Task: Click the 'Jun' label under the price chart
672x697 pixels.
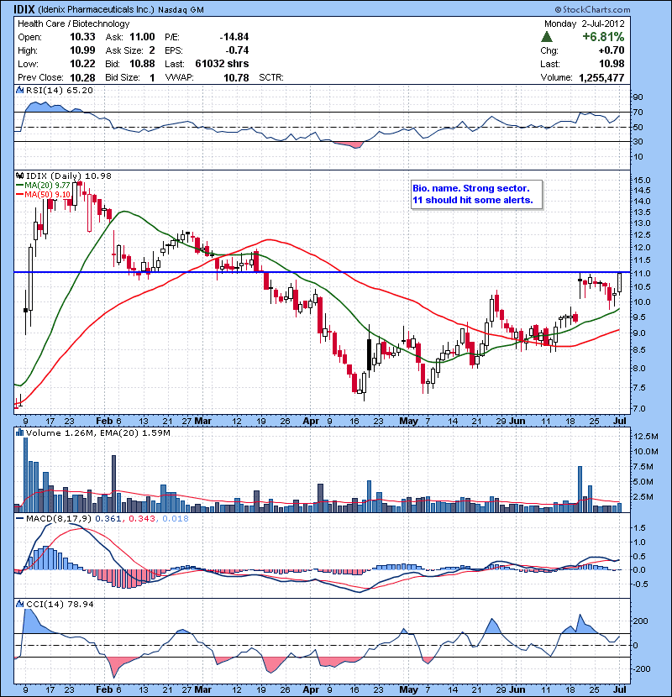Action: (517, 421)
